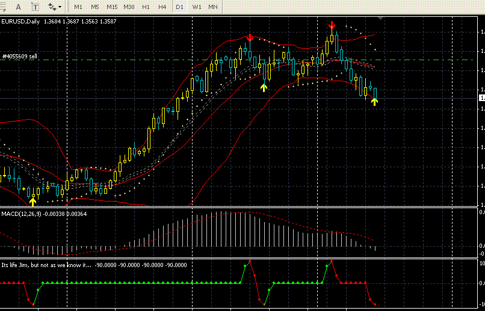
Task: Toggle the D1 daily timeframe
Action: pyautogui.click(x=179, y=7)
